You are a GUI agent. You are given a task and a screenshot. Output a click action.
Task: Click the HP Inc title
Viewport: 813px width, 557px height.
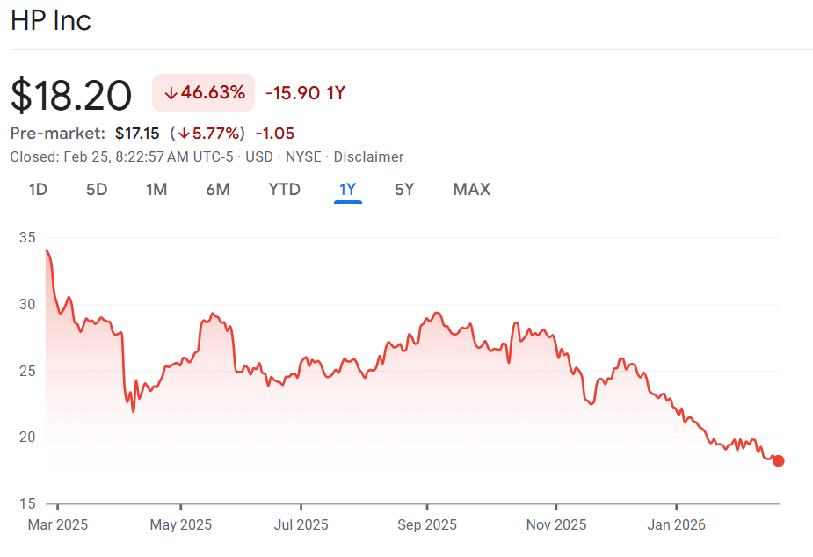pos(51,21)
